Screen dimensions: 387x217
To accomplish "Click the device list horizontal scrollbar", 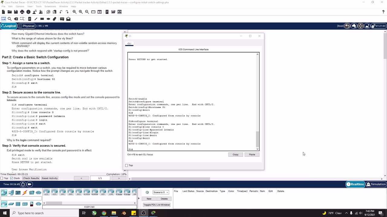I will [x=54, y=203].
